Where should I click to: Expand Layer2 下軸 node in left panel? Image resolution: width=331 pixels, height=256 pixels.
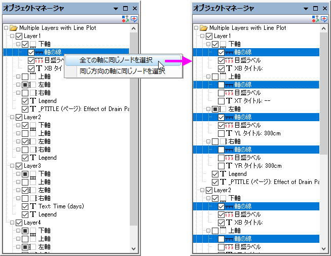pyautogui.click(x=18, y=125)
